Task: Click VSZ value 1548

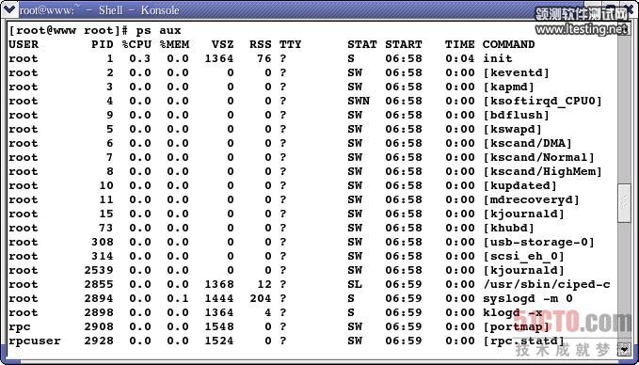Action: click(219, 327)
